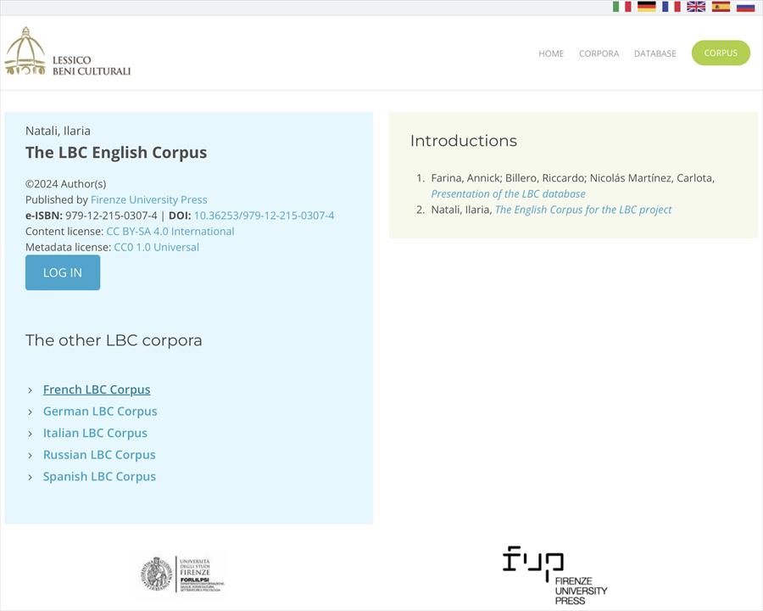763x611 pixels.
Task: Open the CC BY-SA 4.0 International license
Action: coord(170,232)
